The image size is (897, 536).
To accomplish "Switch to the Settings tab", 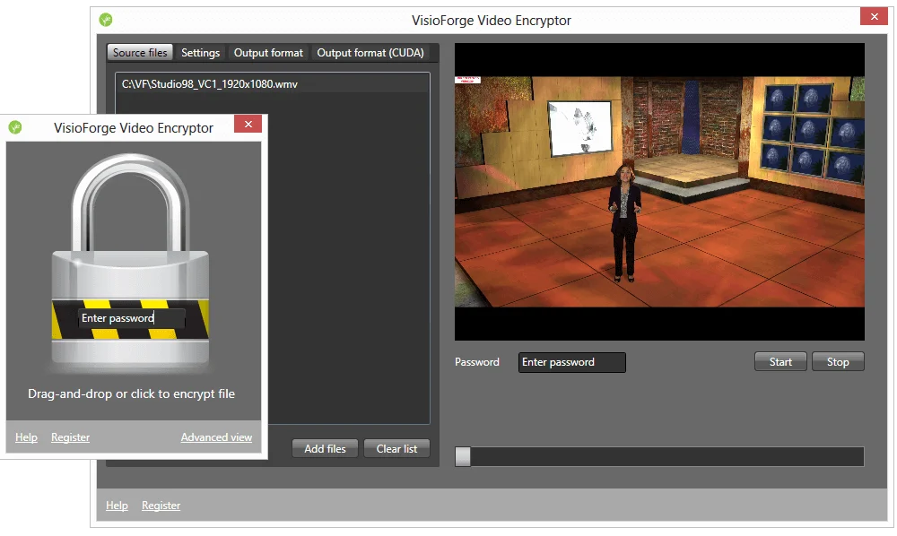I will tap(199, 52).
